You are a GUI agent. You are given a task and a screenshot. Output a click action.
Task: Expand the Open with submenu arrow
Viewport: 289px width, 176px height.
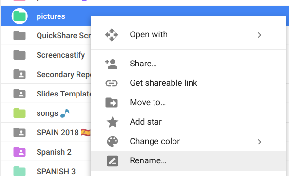259,35
